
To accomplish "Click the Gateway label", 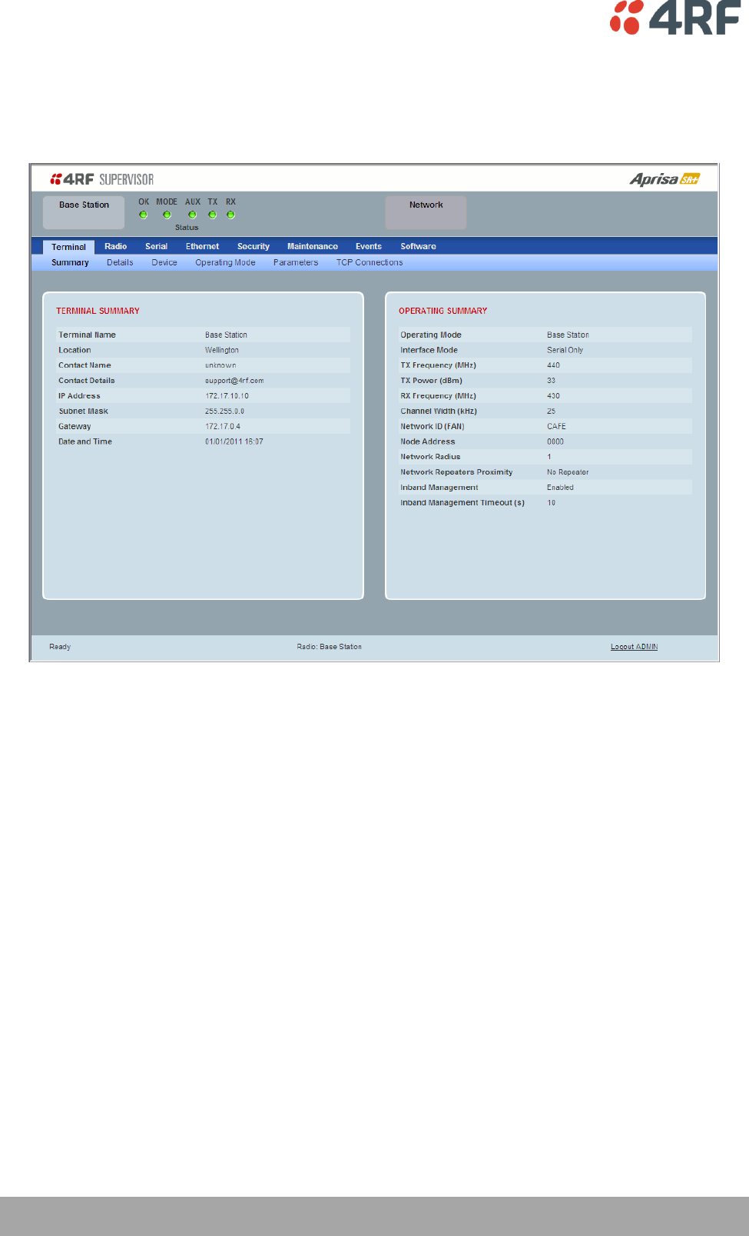I will click(75, 426).
